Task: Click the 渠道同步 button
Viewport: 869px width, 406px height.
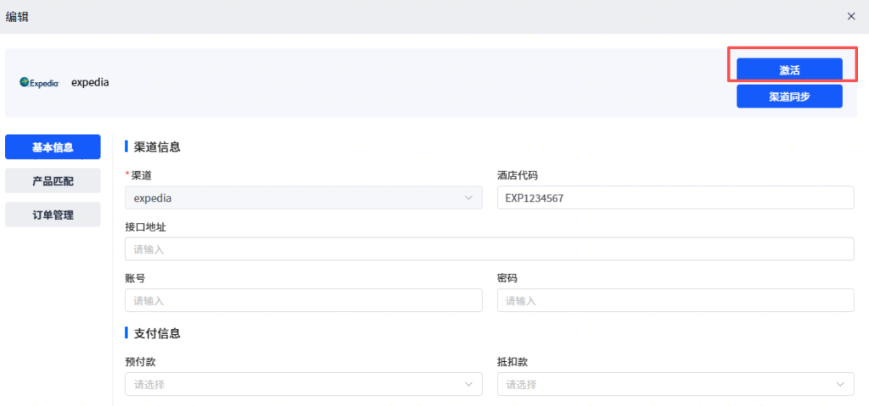Action: click(x=789, y=96)
